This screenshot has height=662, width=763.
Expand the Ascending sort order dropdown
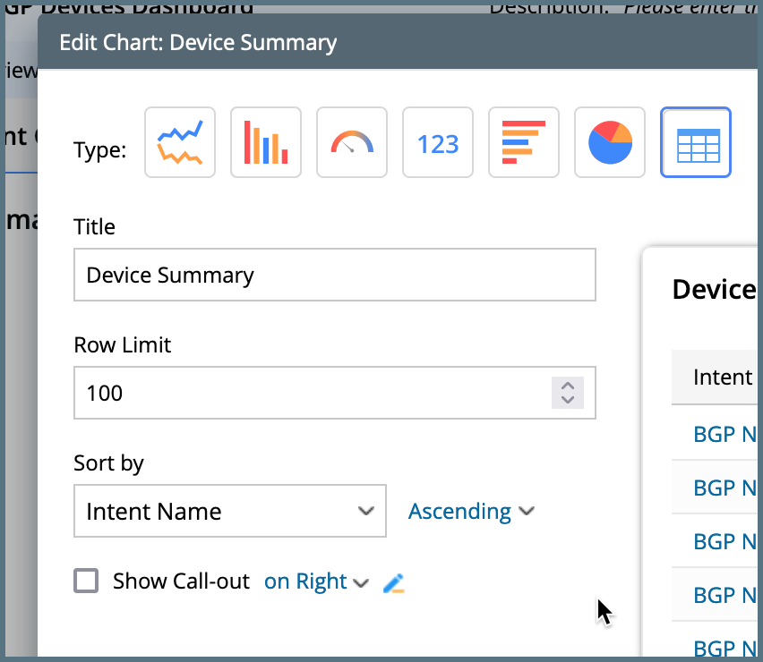click(471, 512)
